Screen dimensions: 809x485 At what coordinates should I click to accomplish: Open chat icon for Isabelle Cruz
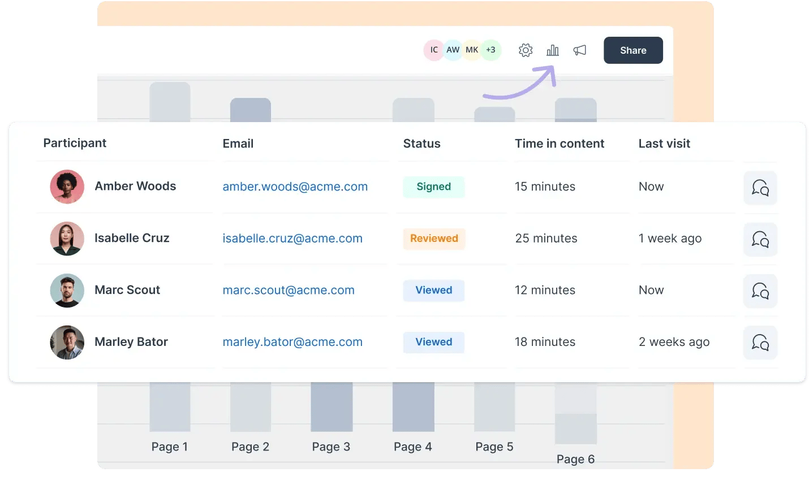(760, 240)
